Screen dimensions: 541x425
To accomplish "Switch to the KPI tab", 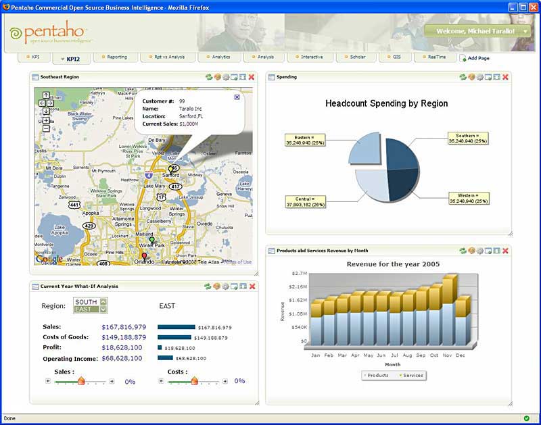I will 34,57.
